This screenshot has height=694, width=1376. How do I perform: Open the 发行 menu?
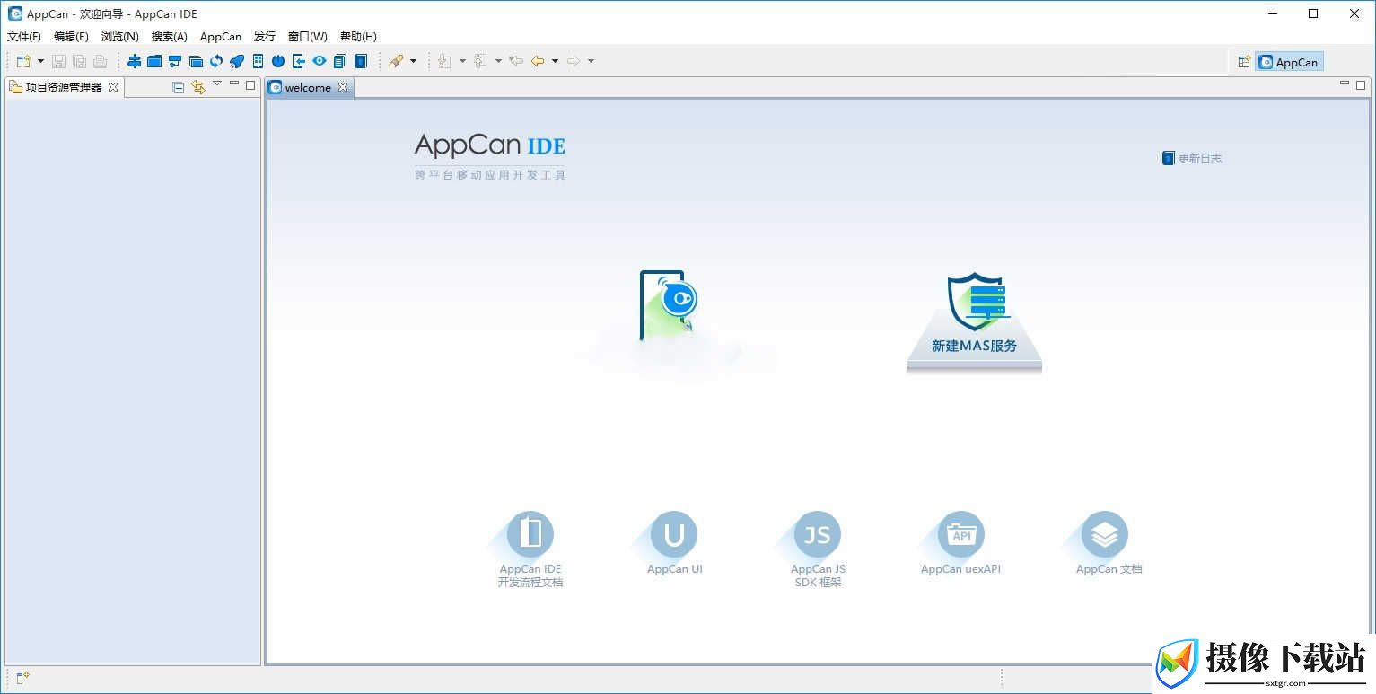click(x=265, y=37)
